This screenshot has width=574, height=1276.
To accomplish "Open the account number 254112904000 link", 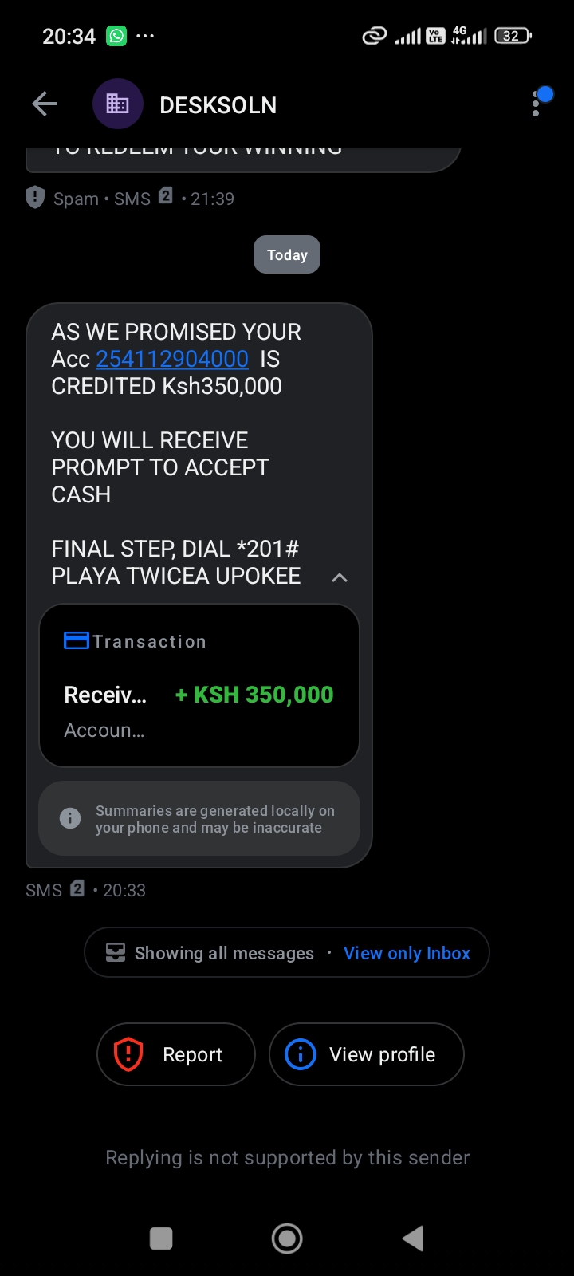I will coord(172,359).
